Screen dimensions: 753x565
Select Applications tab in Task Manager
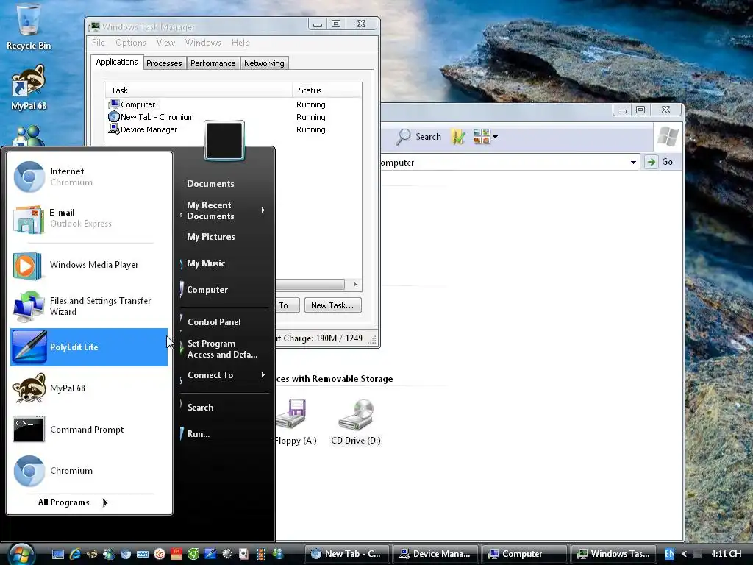(117, 62)
